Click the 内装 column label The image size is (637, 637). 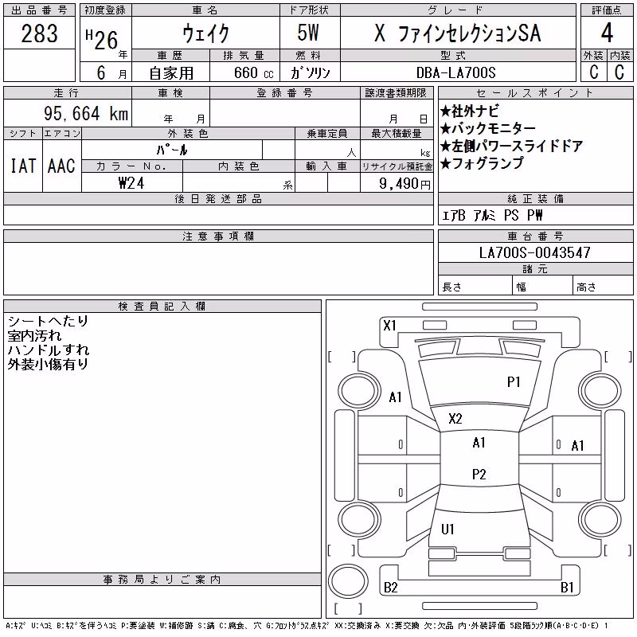tap(620, 56)
